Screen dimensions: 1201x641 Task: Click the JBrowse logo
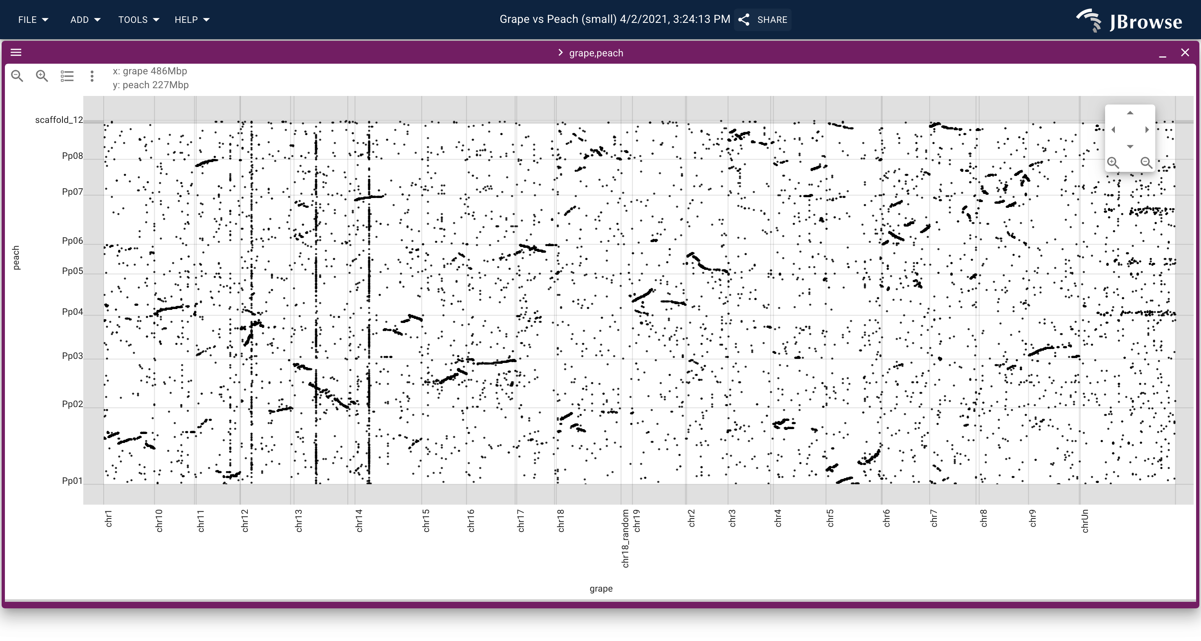click(1130, 20)
